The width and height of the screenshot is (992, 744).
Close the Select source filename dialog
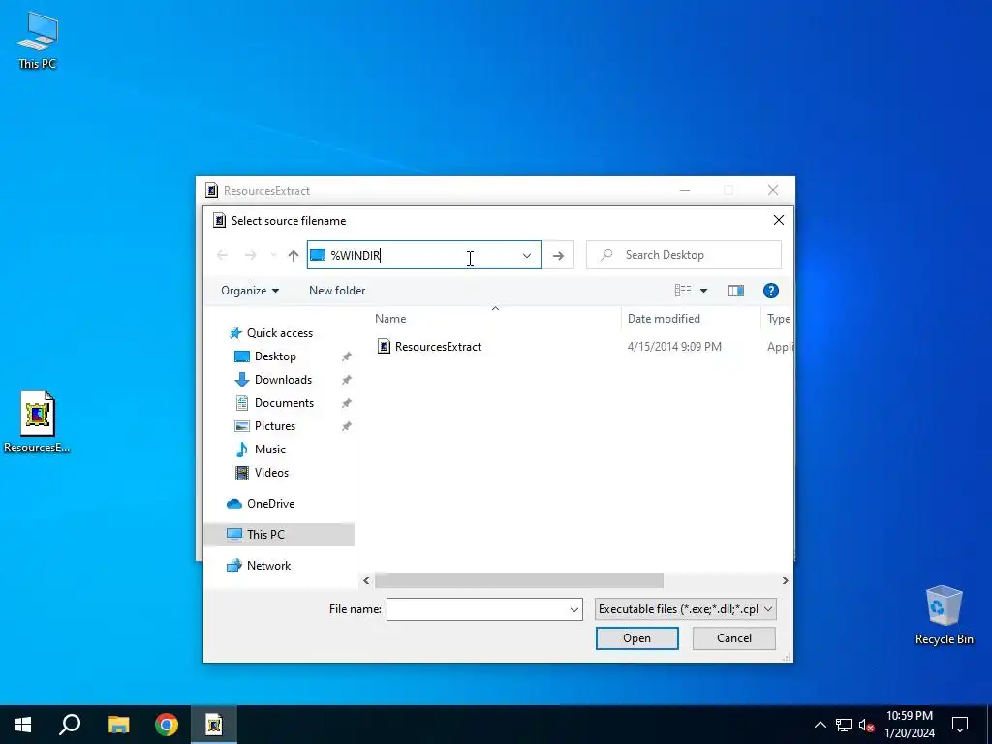pos(779,220)
